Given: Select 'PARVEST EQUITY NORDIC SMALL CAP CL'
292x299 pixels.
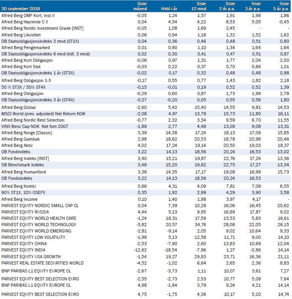Looking at the screenshot, I should 40,206.
